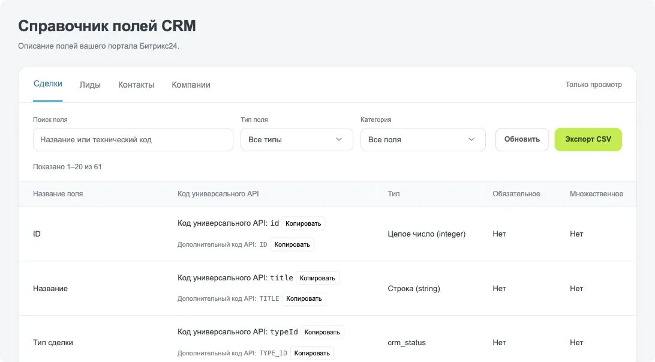Click the 'Тип' column header
This screenshot has width=655, height=362.
393,193
